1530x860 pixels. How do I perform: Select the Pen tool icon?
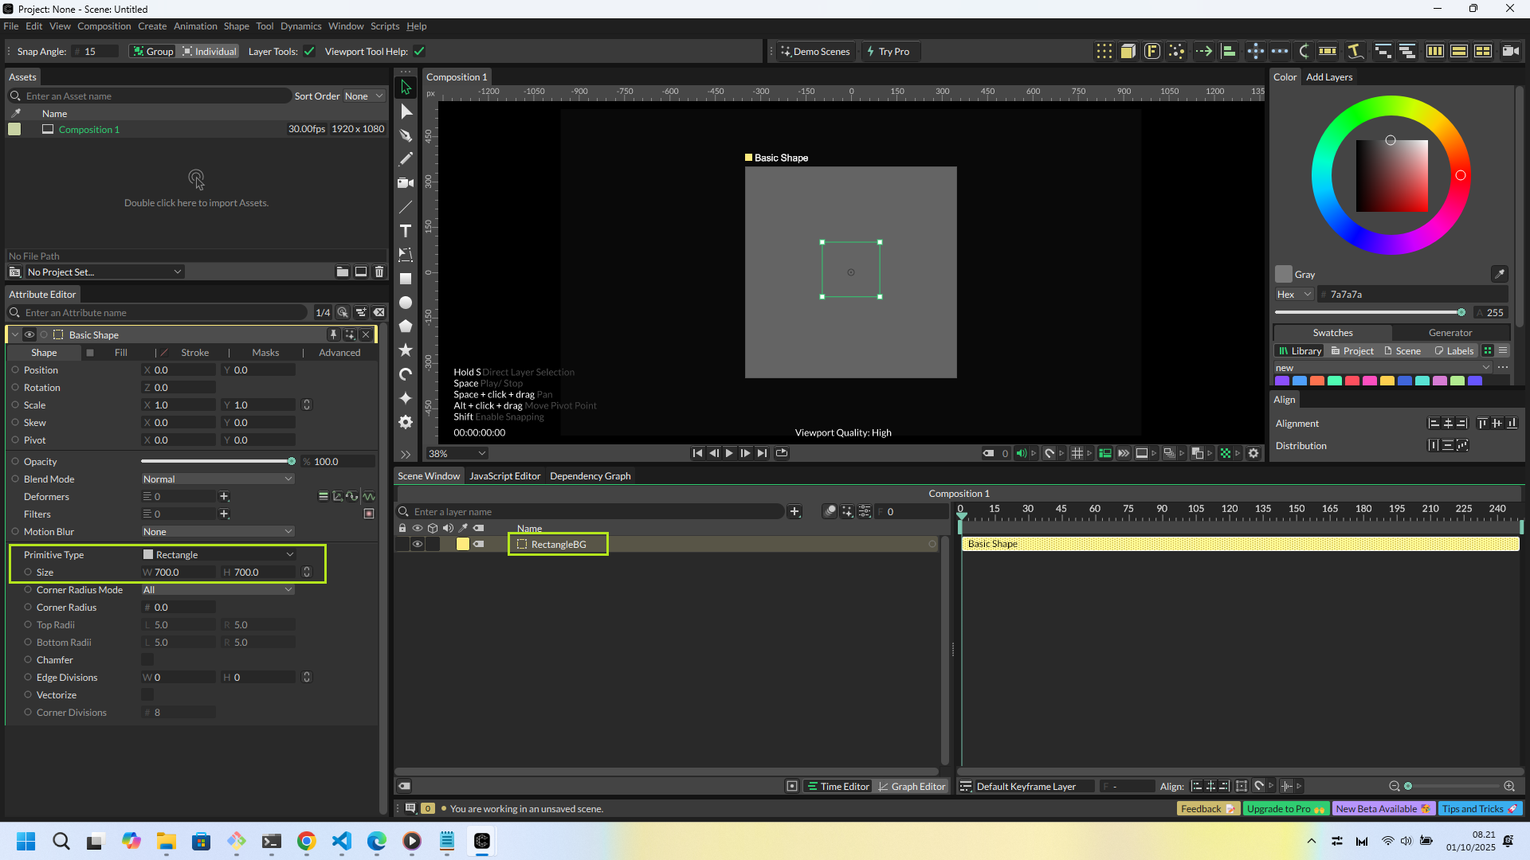pyautogui.click(x=406, y=135)
